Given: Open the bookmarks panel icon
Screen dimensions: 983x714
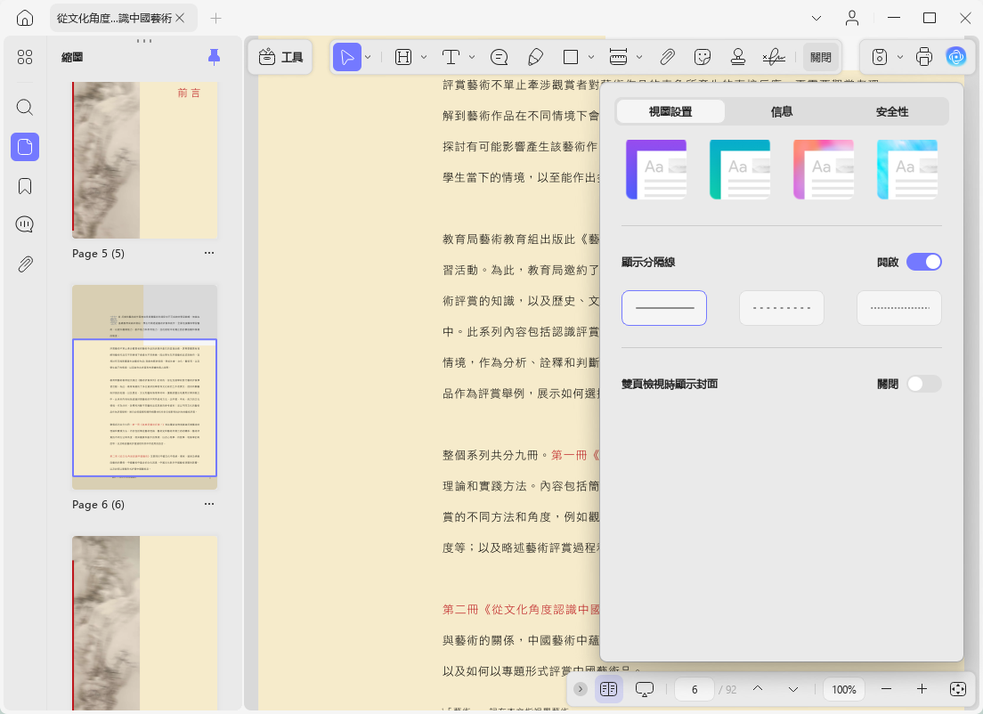Looking at the screenshot, I should pos(24,186).
